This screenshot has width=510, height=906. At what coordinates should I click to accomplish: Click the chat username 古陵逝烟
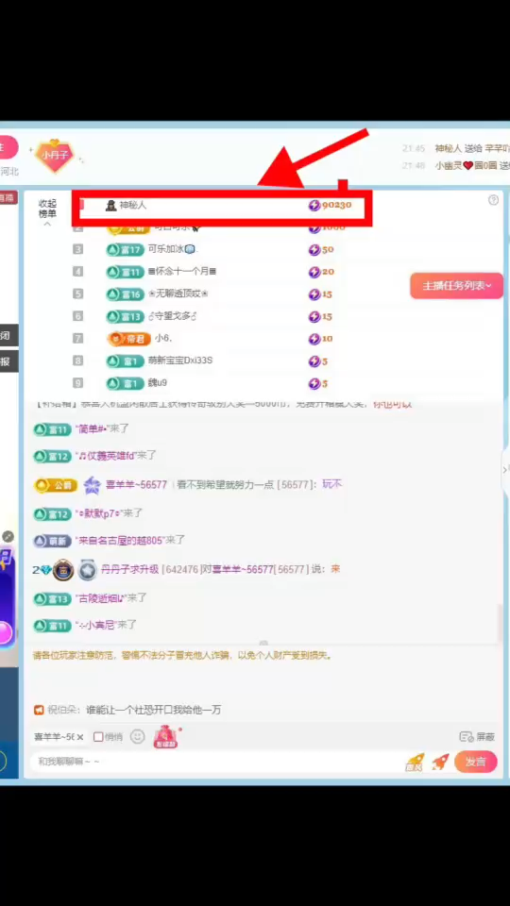101,598
